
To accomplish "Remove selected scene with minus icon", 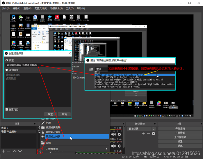I will (x=8, y=151).
